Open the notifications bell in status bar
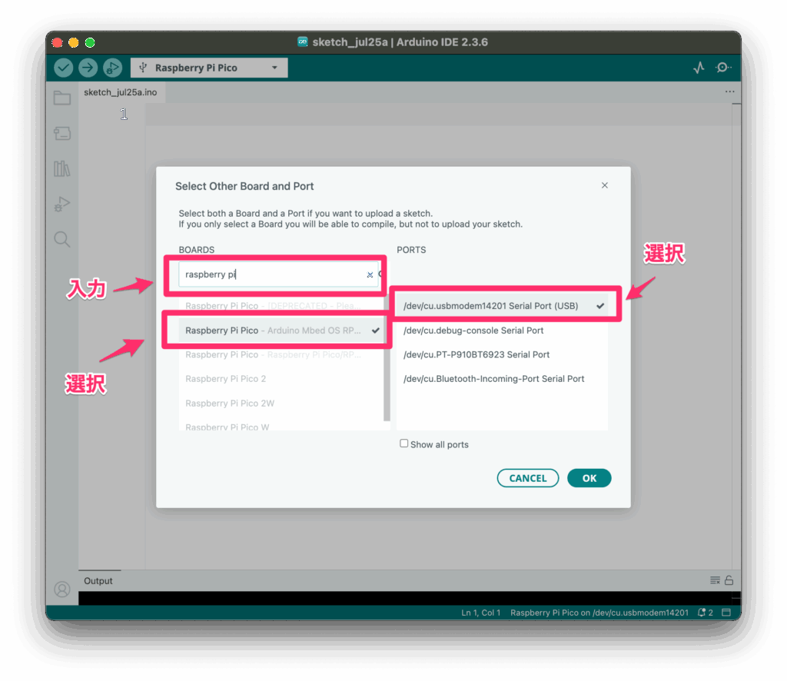Image resolution: width=787 pixels, height=681 pixels. pyautogui.click(x=706, y=613)
